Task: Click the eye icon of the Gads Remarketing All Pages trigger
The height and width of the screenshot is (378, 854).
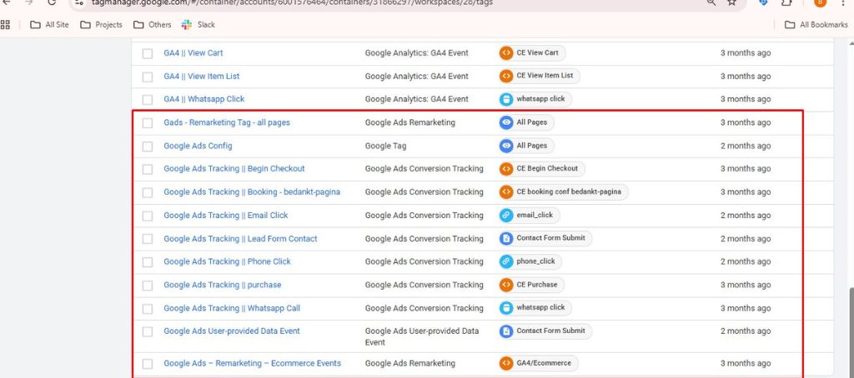Action: click(505, 122)
